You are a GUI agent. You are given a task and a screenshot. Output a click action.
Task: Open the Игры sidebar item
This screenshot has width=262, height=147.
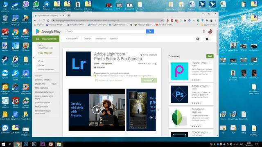click(x=41, y=61)
